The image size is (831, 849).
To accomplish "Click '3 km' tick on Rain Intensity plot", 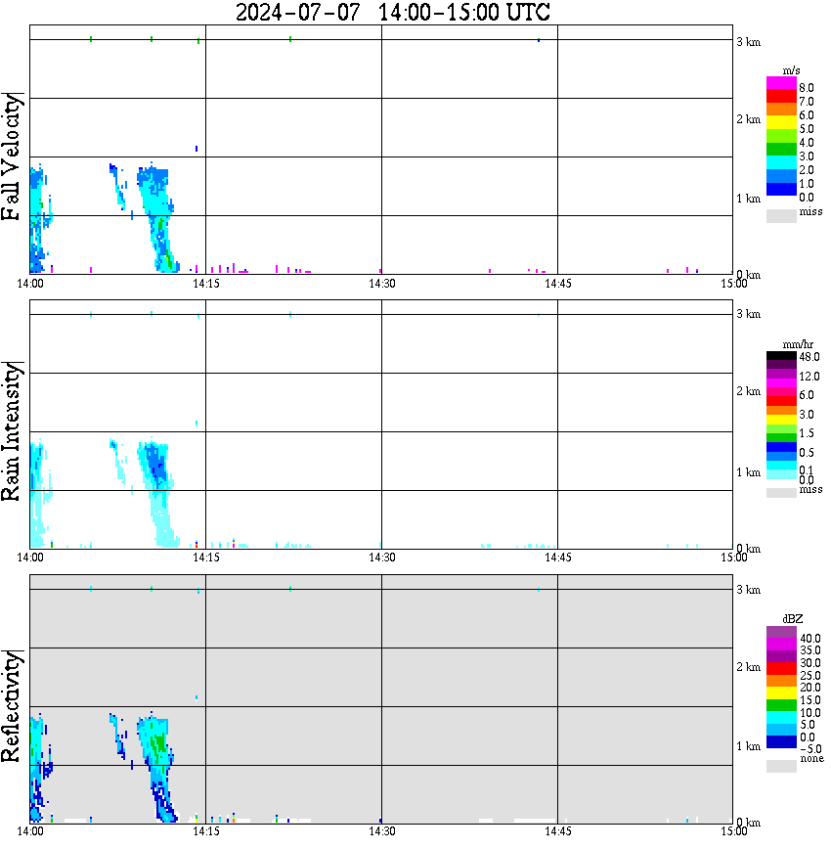I will 749,314.
